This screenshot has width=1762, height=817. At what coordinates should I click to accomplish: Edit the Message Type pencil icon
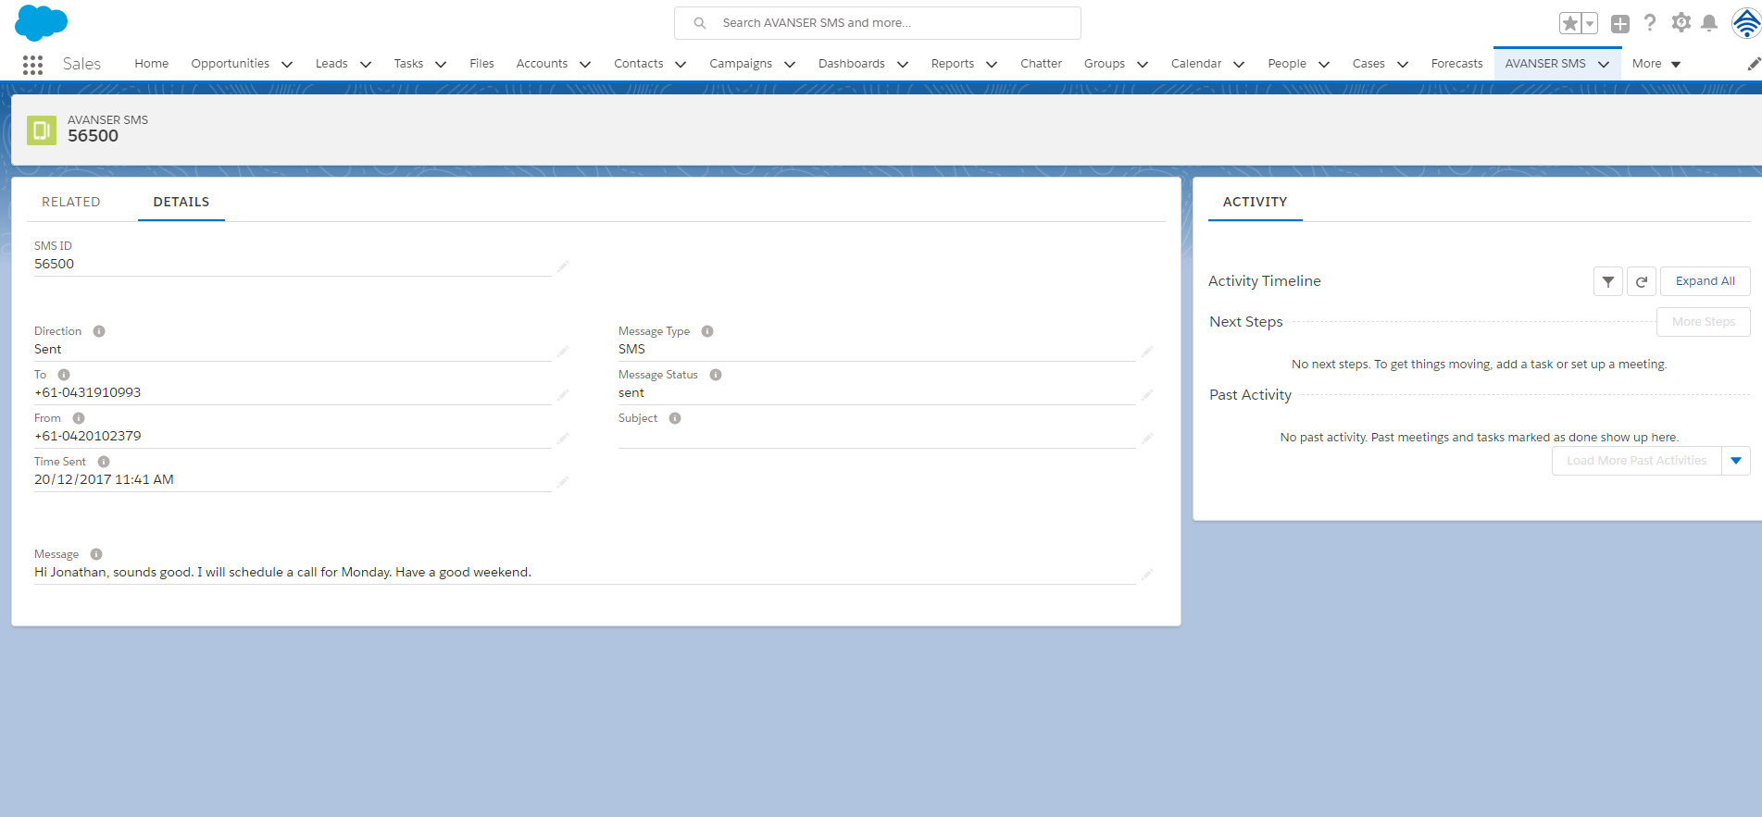tap(1147, 352)
